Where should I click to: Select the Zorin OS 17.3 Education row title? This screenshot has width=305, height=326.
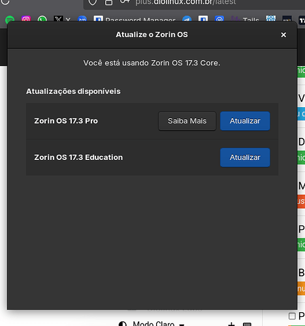78,157
